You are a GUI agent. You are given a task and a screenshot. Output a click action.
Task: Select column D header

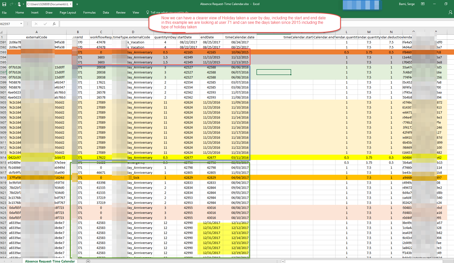pos(133,32)
